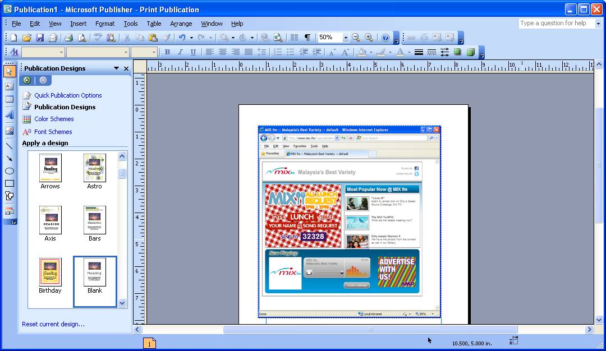Select the Rectangle shape tool
Screen dimensions: 606x351
(x=10, y=183)
